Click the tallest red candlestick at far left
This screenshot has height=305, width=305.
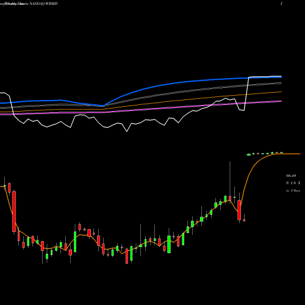(x=14, y=211)
